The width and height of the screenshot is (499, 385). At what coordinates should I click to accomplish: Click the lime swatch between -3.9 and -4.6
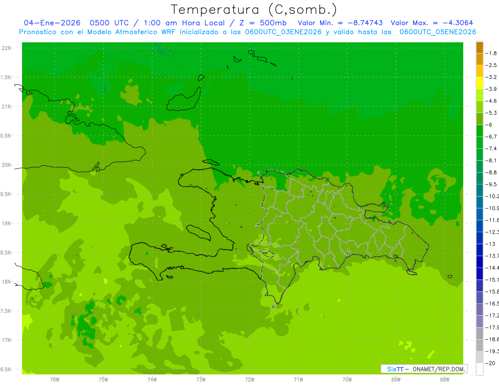point(479,95)
